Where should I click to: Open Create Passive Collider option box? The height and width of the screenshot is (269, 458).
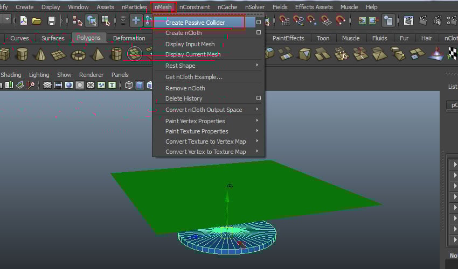coord(259,22)
